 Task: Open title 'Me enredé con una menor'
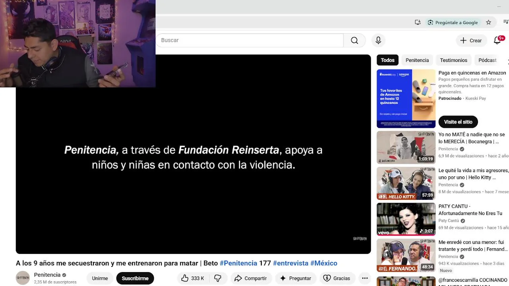pyautogui.click(x=473, y=245)
